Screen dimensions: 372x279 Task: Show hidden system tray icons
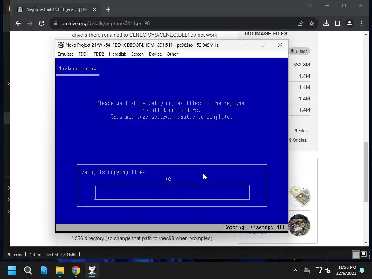(295, 270)
